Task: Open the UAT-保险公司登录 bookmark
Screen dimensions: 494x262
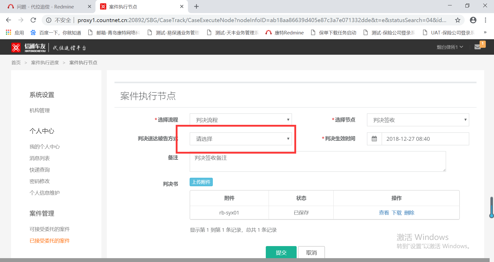Action: [449, 33]
